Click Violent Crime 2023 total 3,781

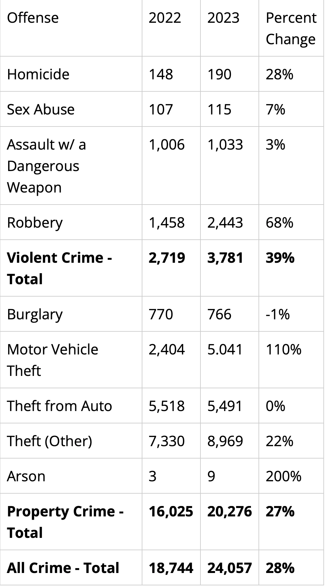(x=225, y=258)
